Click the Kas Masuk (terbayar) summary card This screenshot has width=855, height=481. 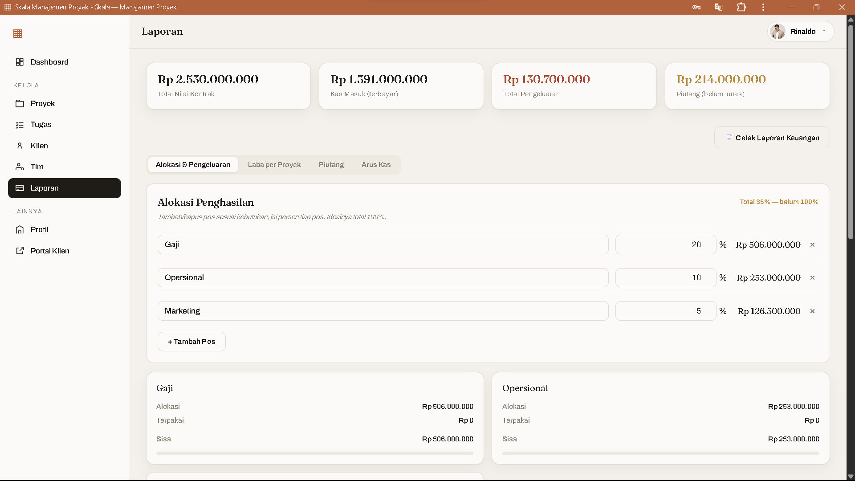click(x=401, y=86)
